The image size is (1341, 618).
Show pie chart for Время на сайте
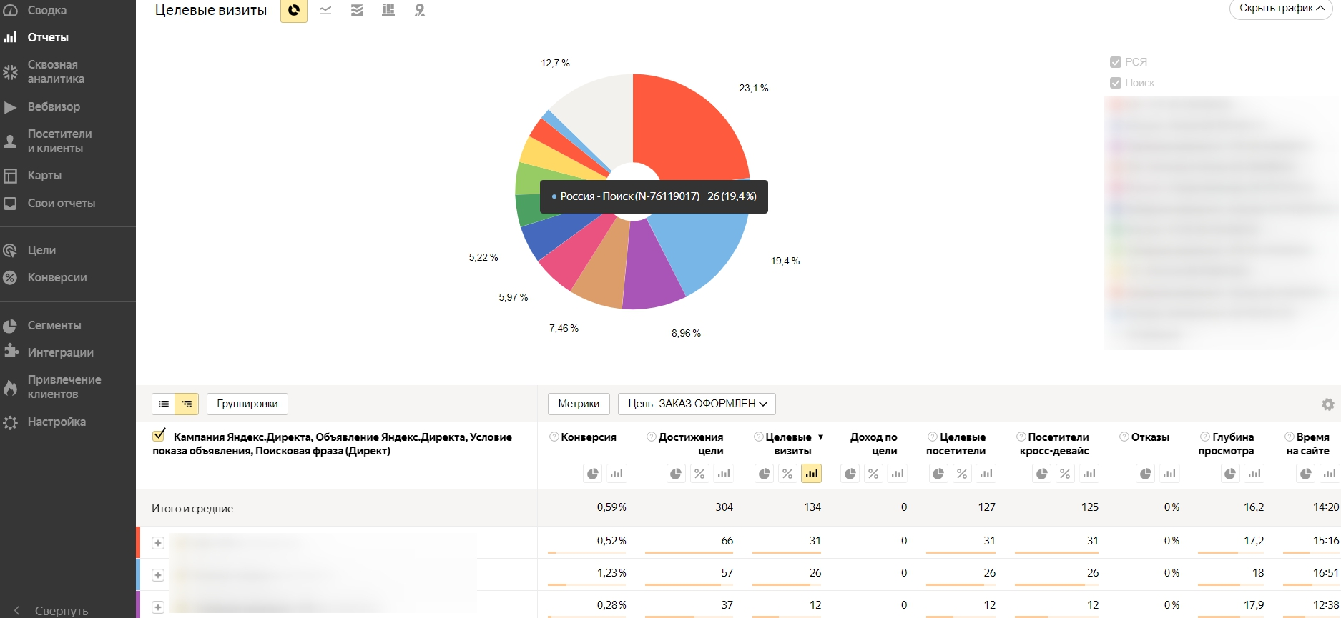[1306, 473]
